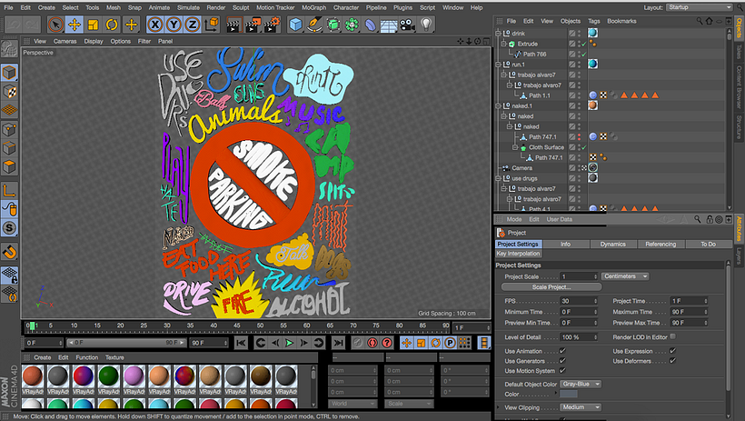Open the spline pen tool icon

[x=314, y=25]
